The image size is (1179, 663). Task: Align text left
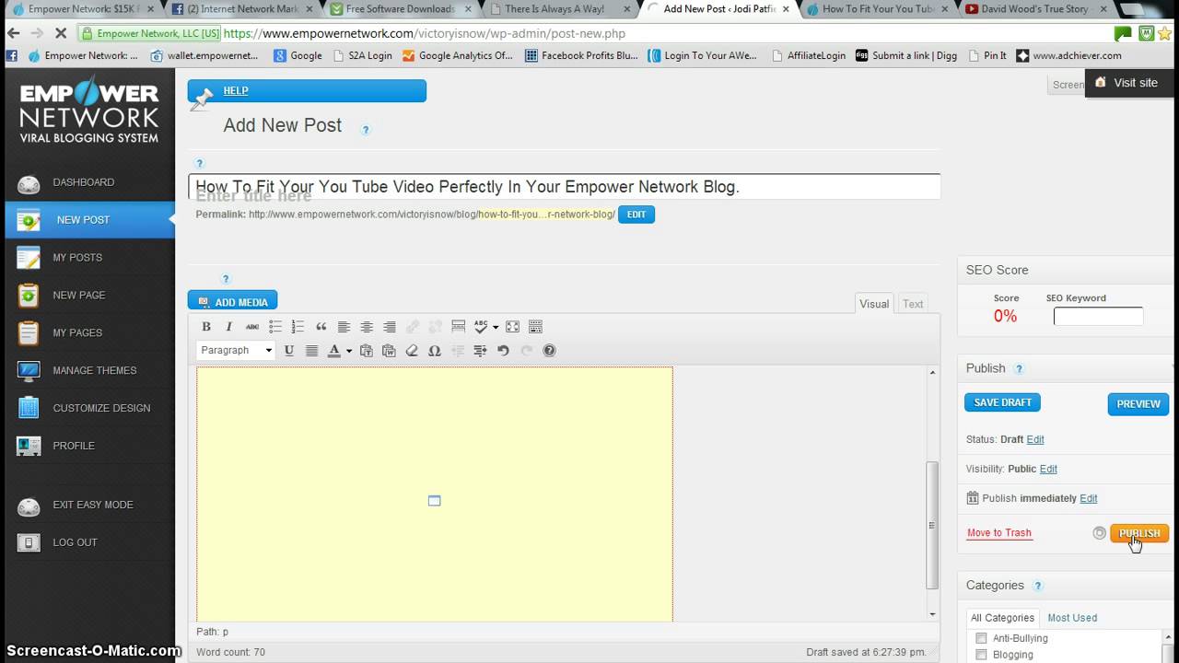tap(344, 327)
